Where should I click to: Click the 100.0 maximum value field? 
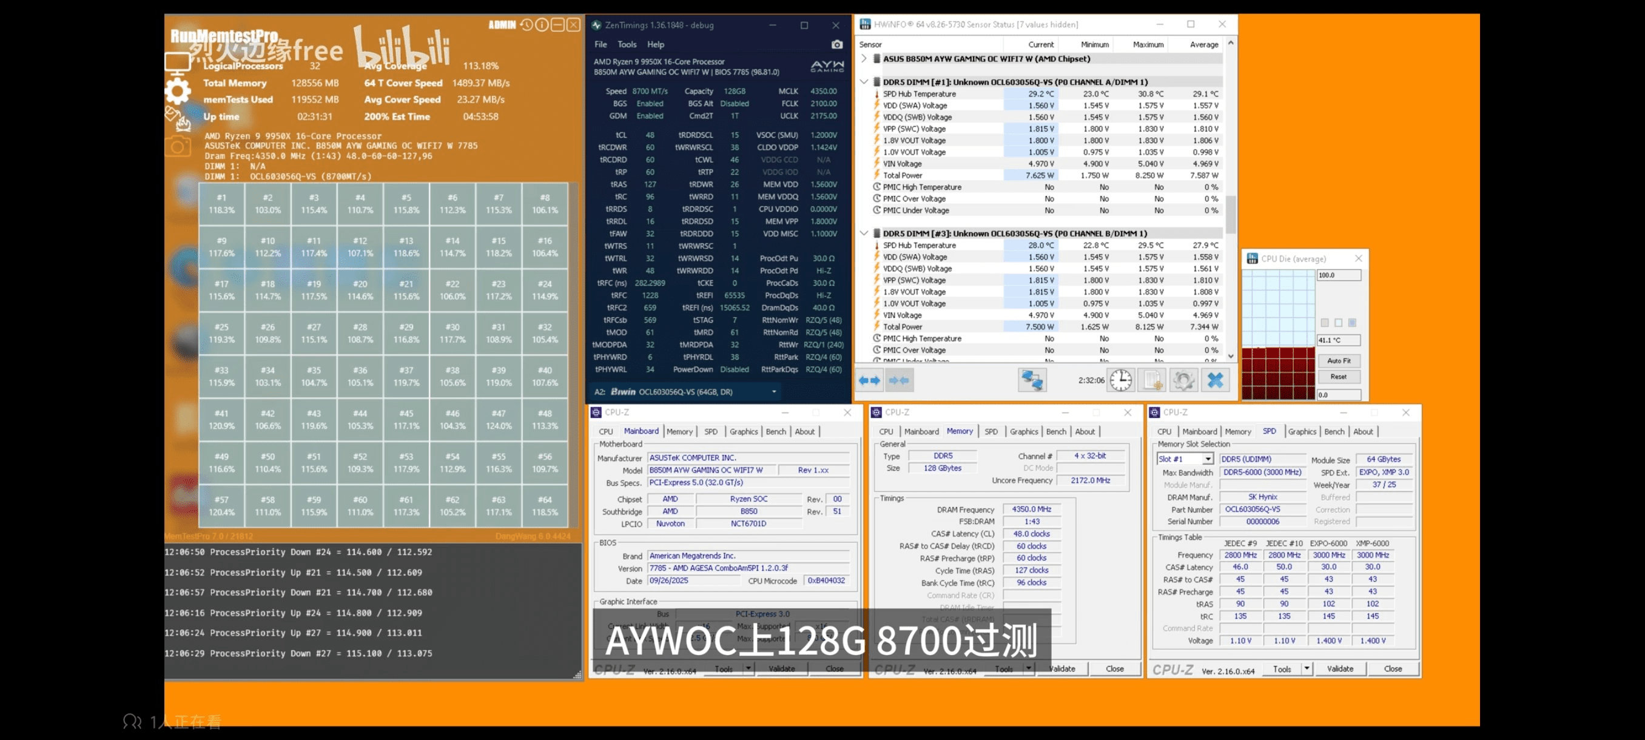coord(1339,275)
